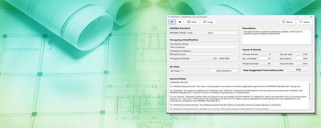Expand the Occupancy Category dropdown arrow

[x=236, y=54]
